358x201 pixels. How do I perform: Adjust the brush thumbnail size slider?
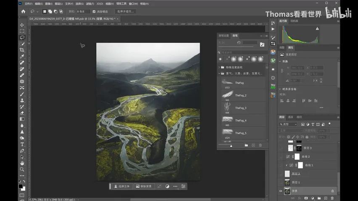coord(231,146)
